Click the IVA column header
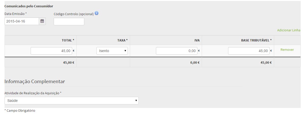 [x=197, y=40]
